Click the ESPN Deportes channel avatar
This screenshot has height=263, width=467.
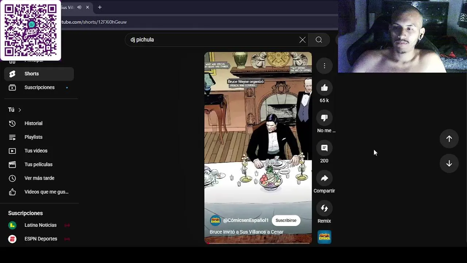coord(12,239)
